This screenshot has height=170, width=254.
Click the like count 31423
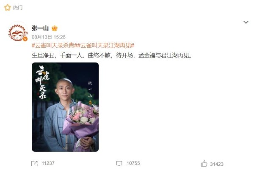click(217, 164)
